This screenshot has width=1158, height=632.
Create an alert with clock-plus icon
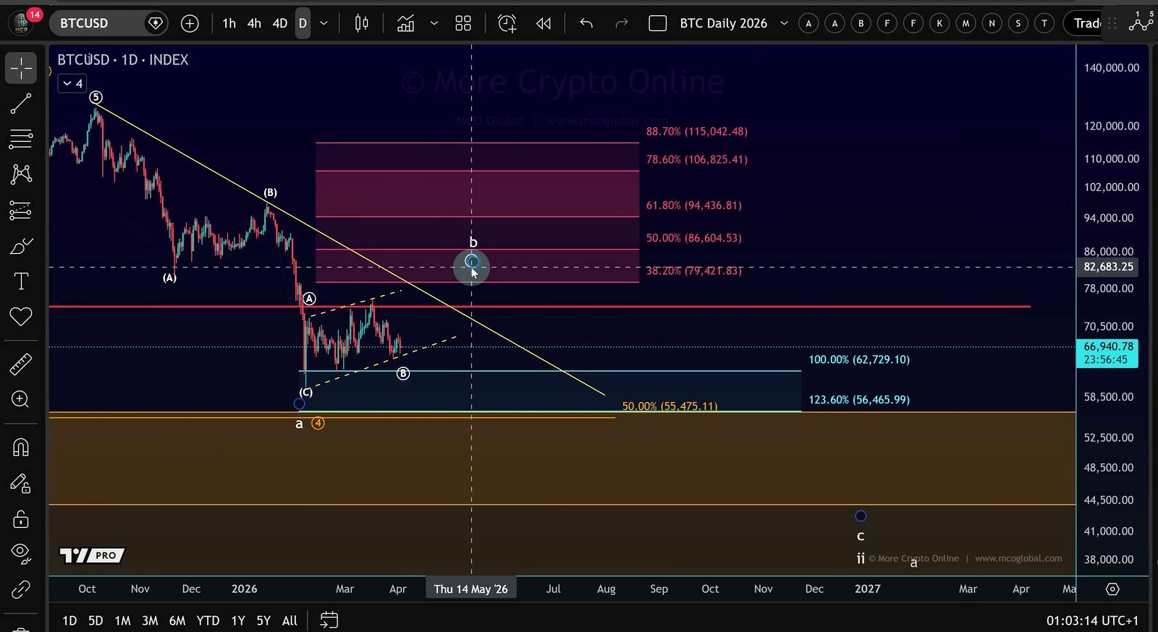(x=507, y=23)
